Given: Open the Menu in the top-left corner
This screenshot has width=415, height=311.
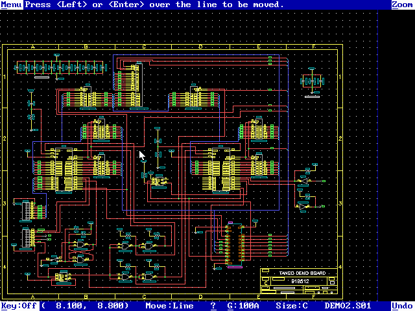Looking at the screenshot, I should [11, 5].
